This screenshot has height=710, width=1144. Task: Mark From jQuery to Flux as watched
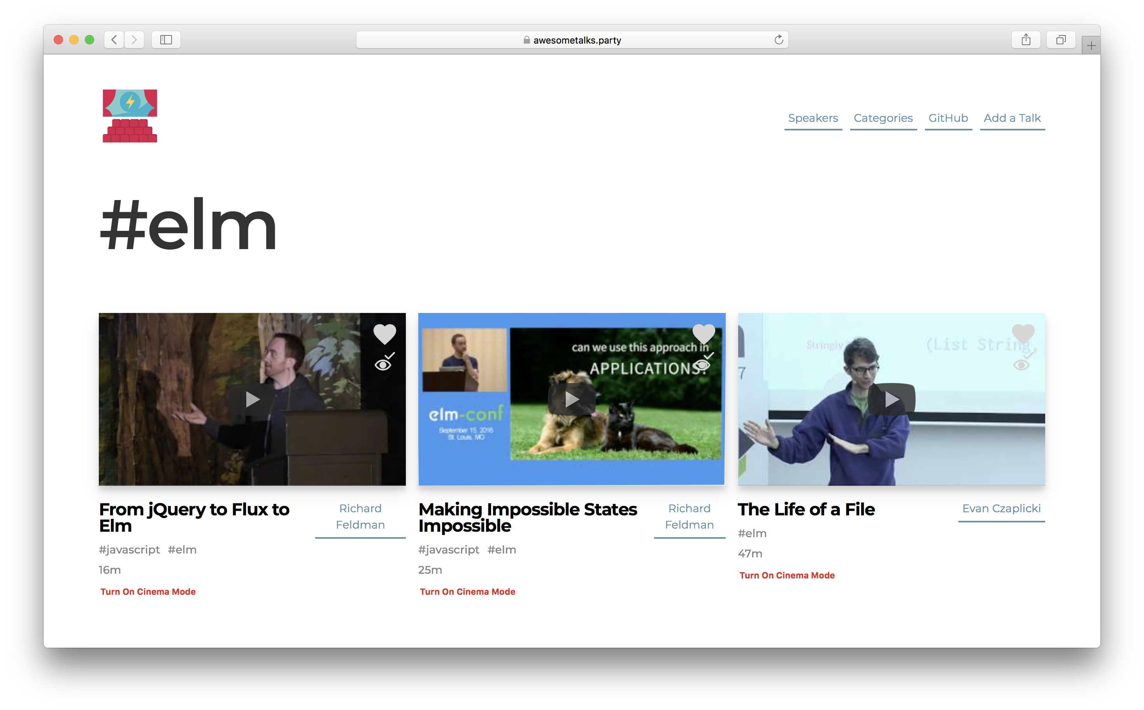(x=384, y=364)
